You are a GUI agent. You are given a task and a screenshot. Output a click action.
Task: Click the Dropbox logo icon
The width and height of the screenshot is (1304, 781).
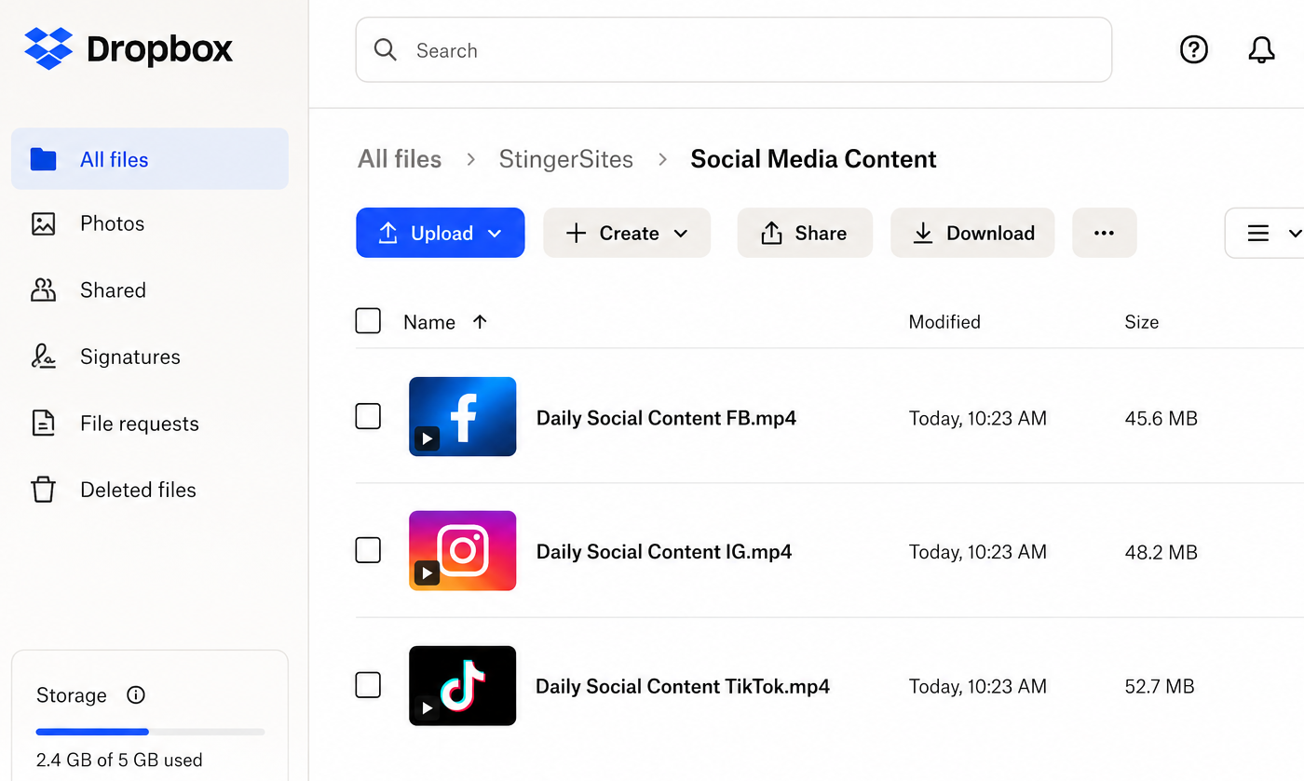pyautogui.click(x=49, y=48)
